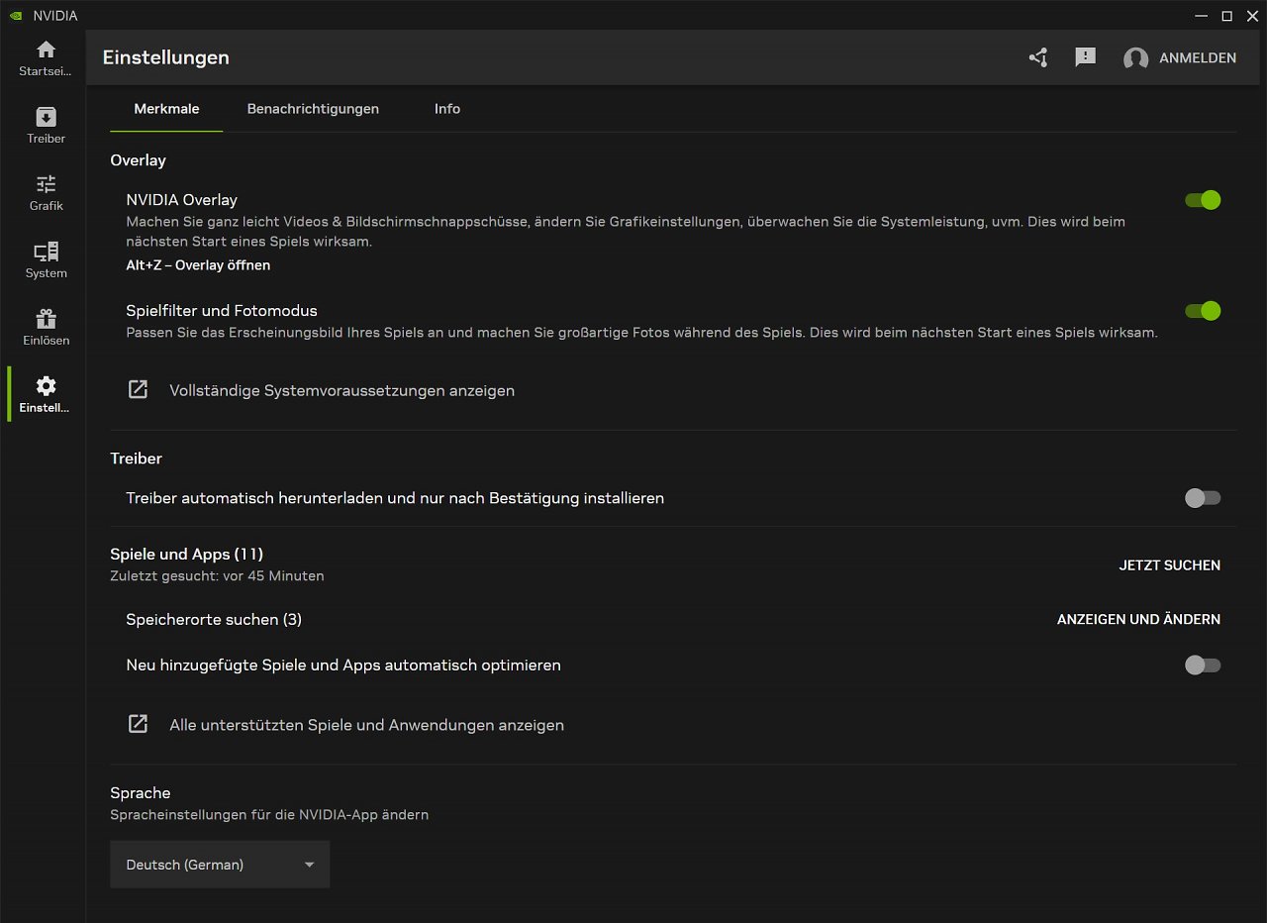This screenshot has height=923, width=1267.
Task: Click ANMELDEN to sign in
Action: [x=1198, y=58]
